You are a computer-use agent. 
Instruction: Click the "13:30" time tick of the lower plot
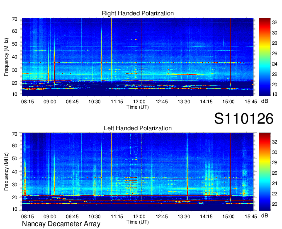(x=184, y=217)
